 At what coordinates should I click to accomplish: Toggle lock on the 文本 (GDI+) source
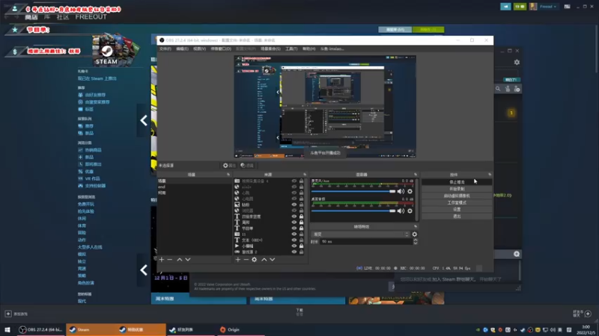(x=302, y=240)
